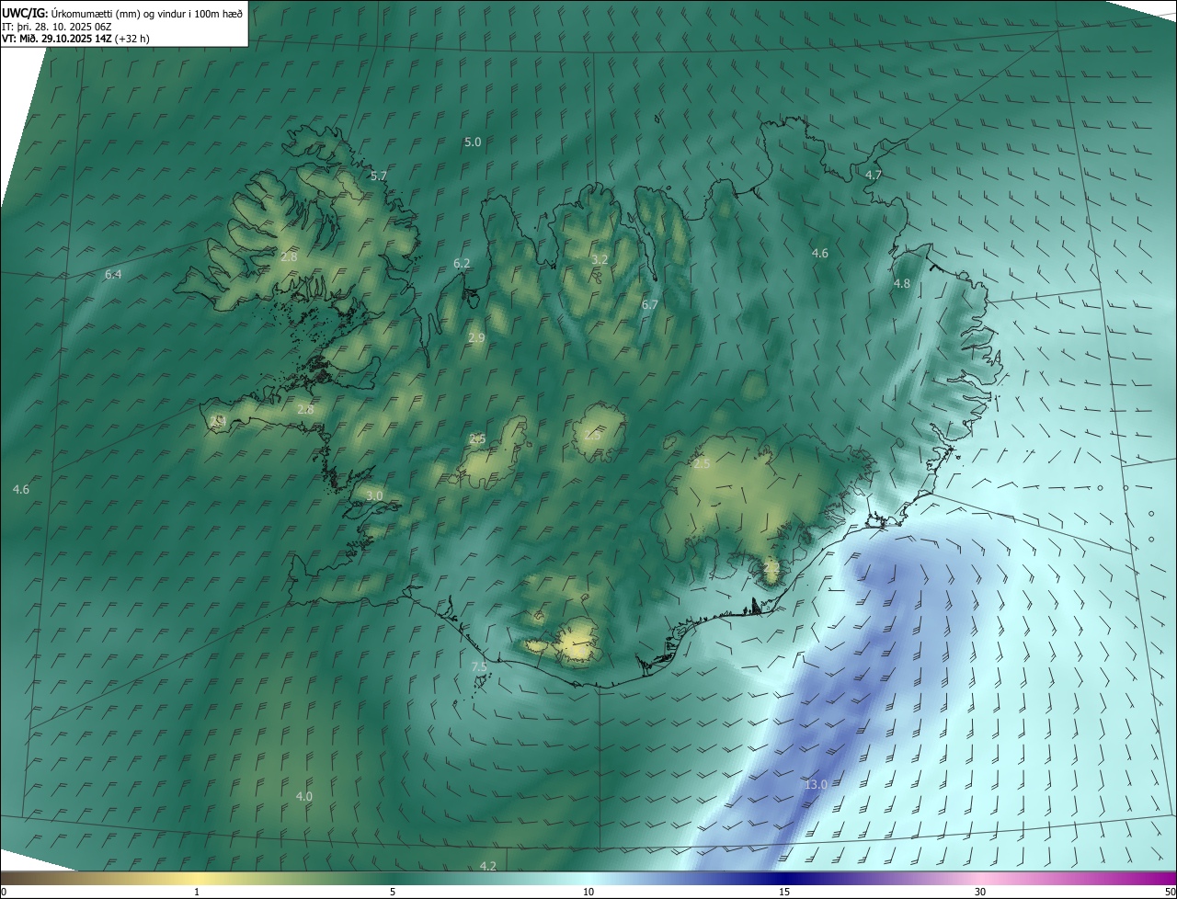Image resolution: width=1177 pixels, height=899 pixels.
Task: Click the 50 tick label on the legend
Action: pyautogui.click(x=1170, y=892)
